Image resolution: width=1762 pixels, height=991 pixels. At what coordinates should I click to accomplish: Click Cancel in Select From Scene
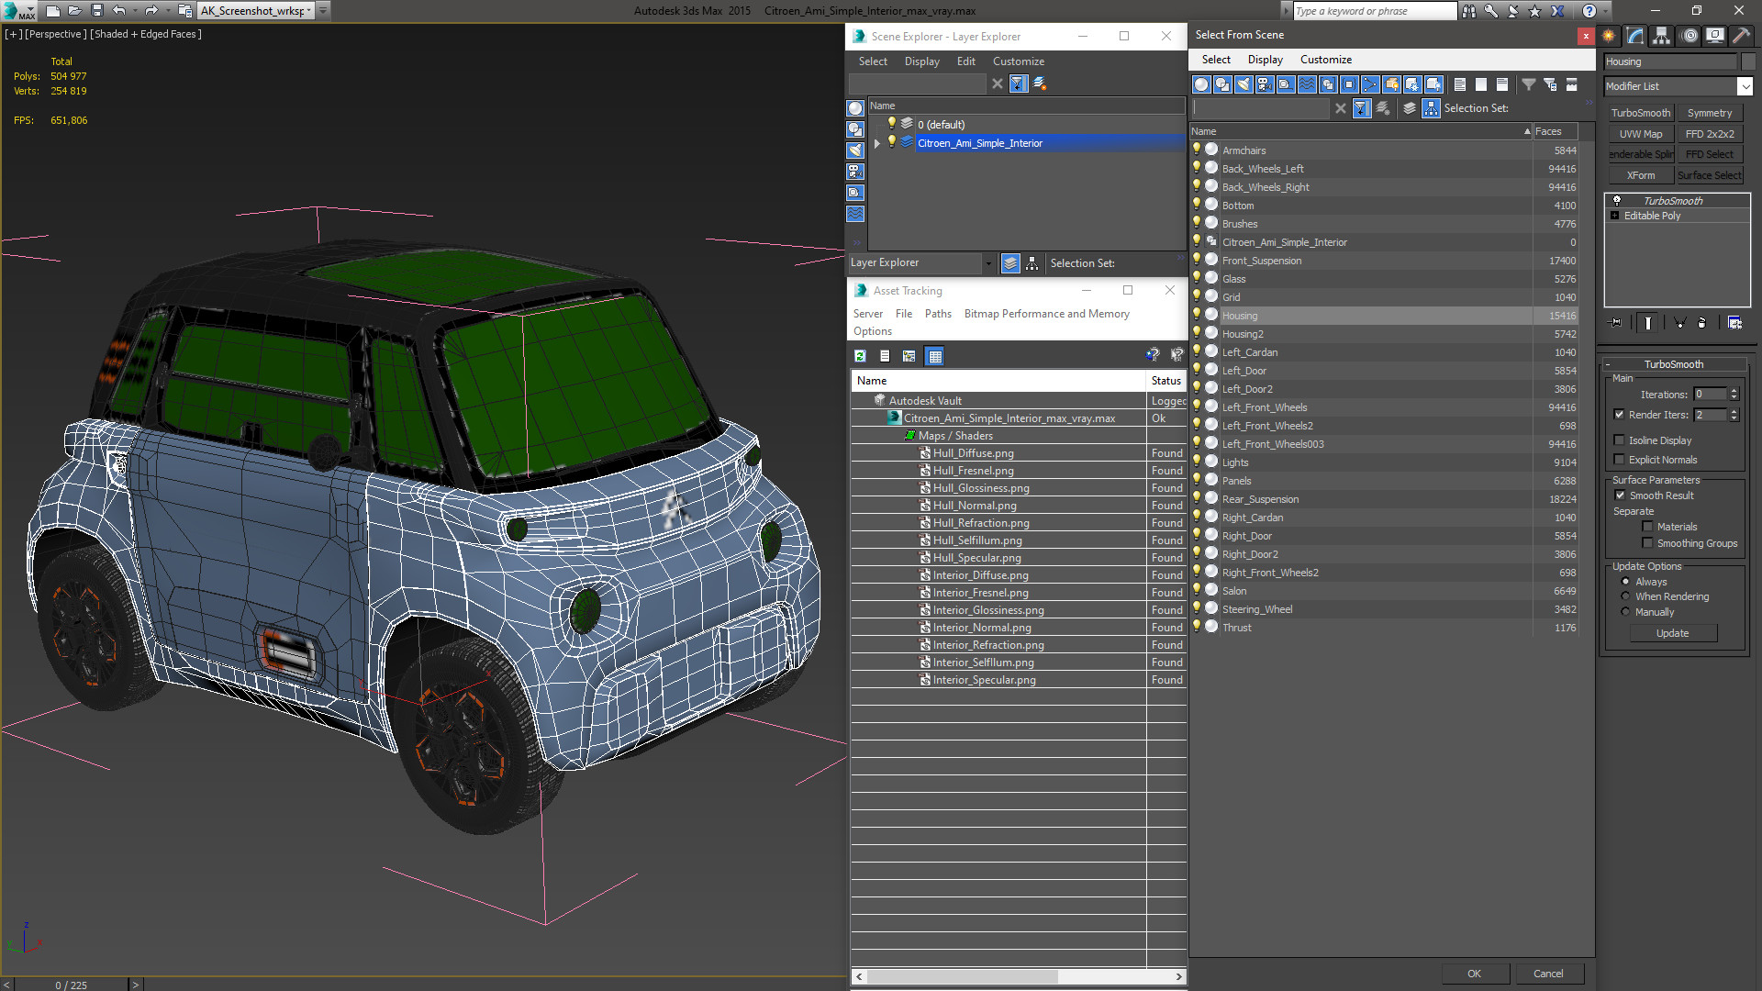(x=1548, y=974)
